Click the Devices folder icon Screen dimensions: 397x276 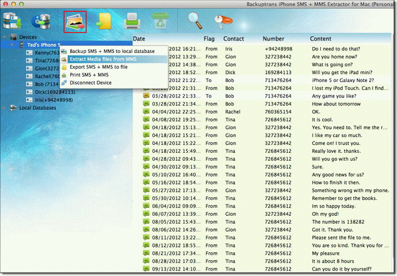pos(13,37)
